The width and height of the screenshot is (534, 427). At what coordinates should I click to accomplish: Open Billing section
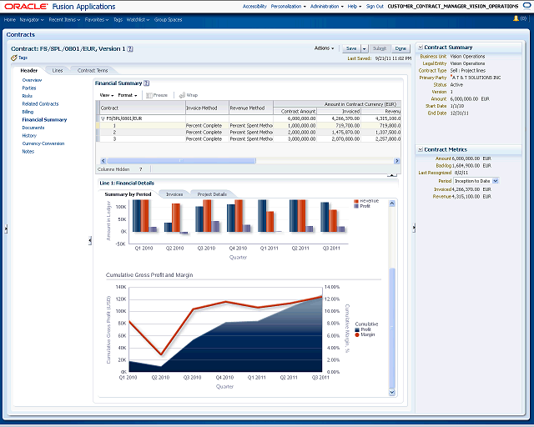[x=28, y=112]
